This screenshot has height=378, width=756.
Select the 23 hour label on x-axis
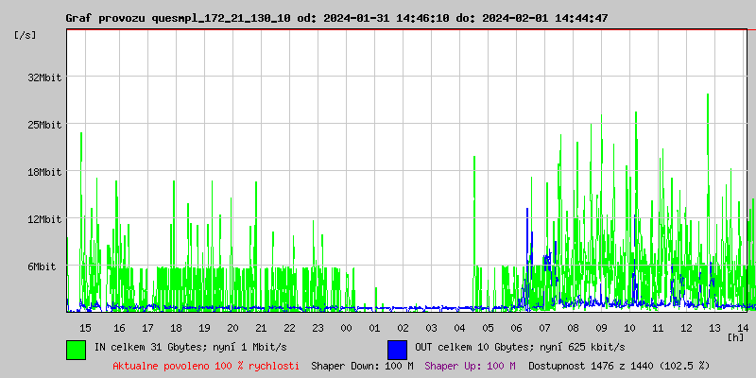318,328
